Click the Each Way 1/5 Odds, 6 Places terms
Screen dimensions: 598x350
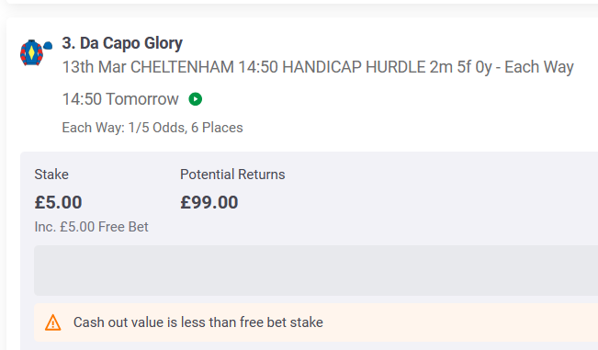click(x=152, y=128)
